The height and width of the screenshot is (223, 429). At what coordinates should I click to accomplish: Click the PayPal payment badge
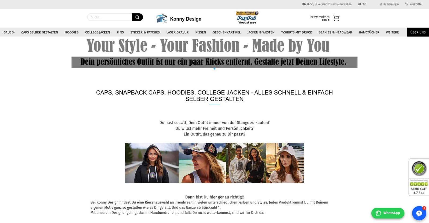pos(247,18)
